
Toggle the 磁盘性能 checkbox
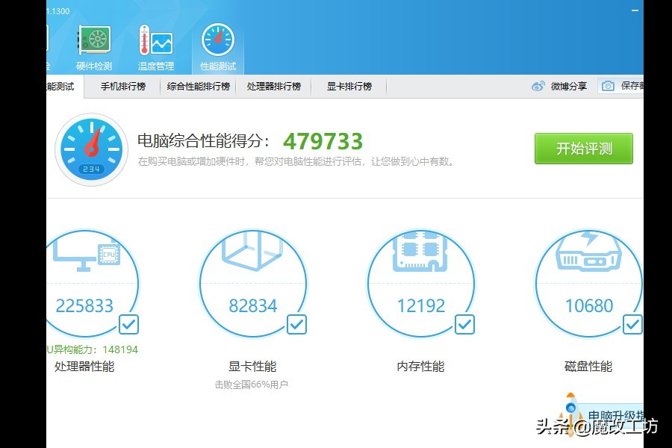coord(632,325)
